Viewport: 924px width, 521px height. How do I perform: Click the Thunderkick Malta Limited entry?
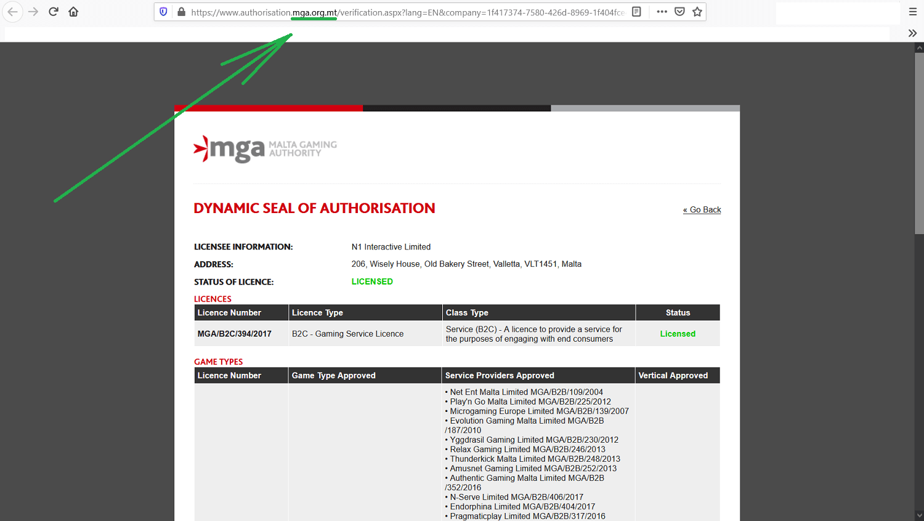click(x=532, y=459)
